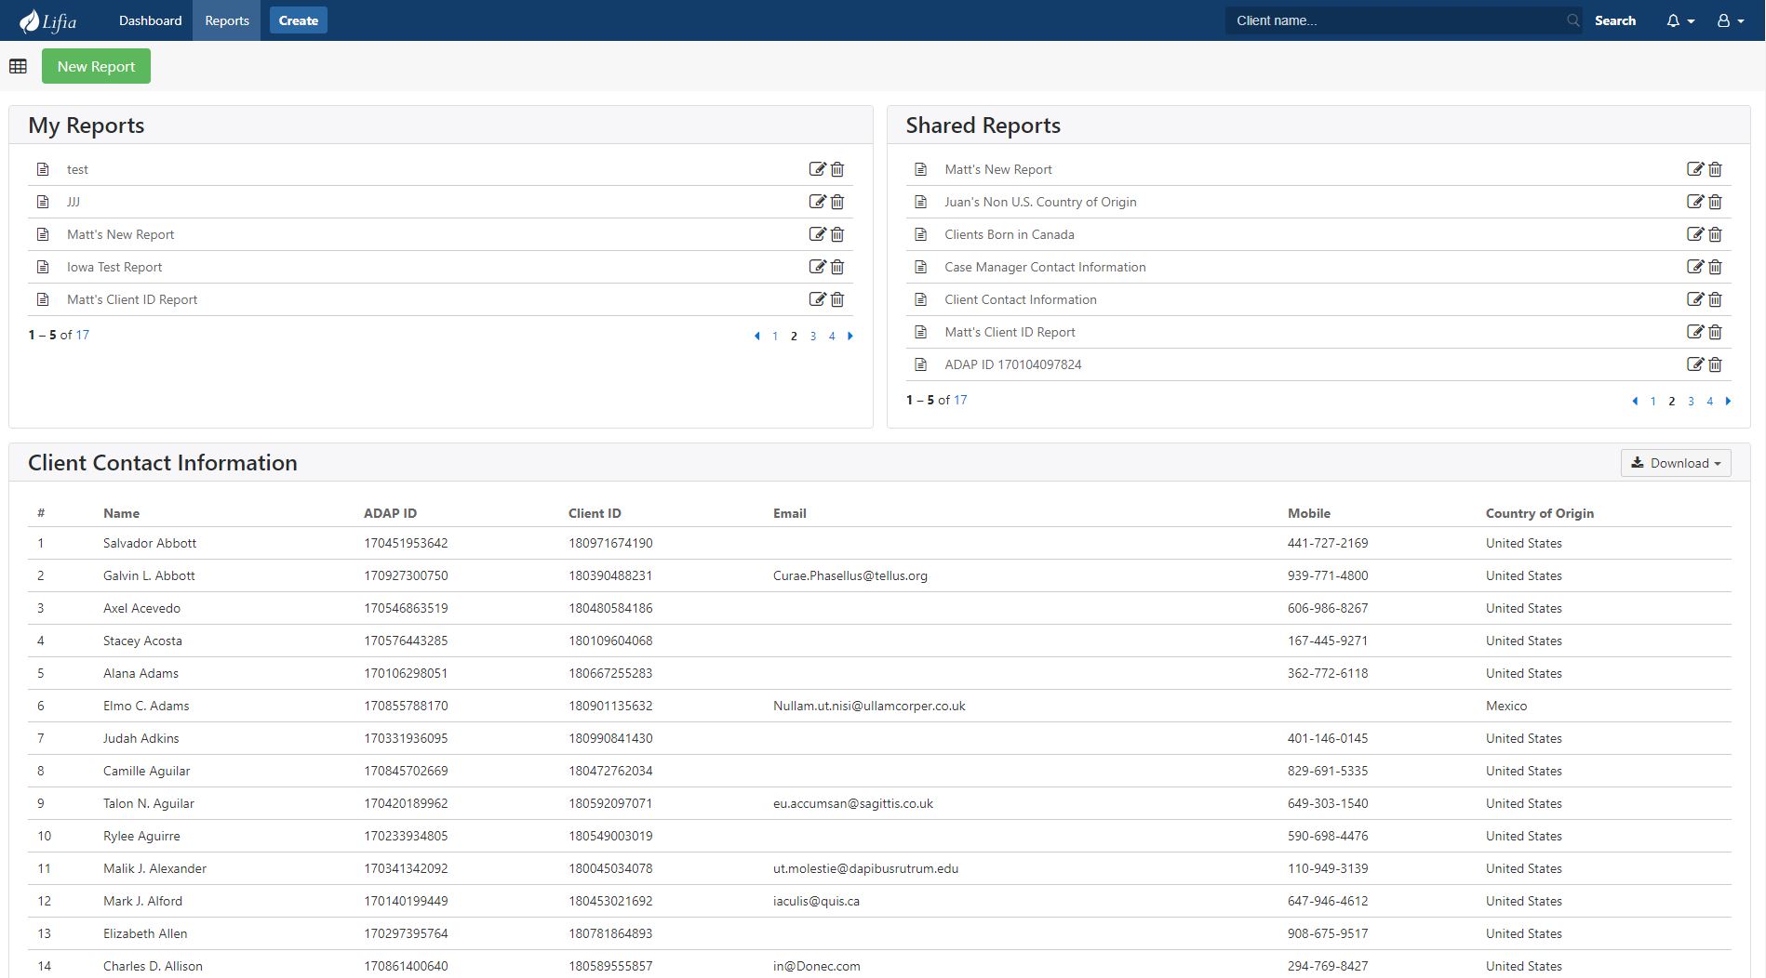The image size is (1766, 978).
Task: Click the Search button
Action: coord(1615,20)
